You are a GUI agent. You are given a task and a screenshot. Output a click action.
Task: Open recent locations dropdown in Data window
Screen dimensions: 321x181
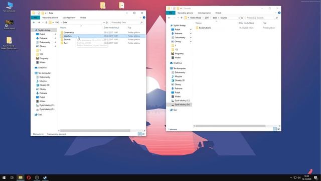click(x=43, y=22)
